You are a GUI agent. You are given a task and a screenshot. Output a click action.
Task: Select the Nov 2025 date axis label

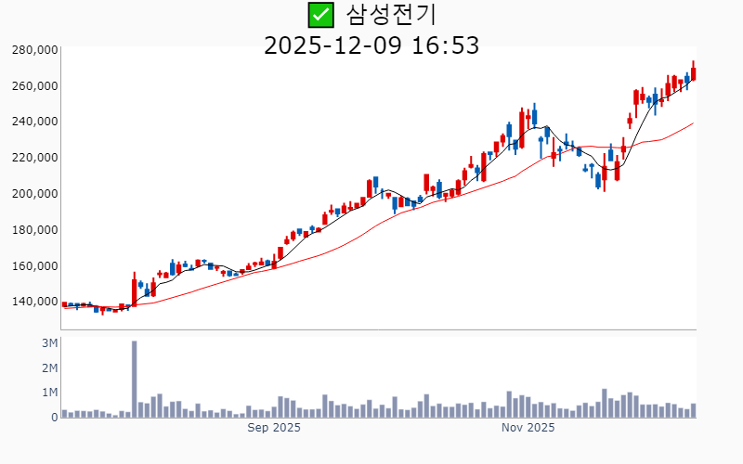point(528,428)
